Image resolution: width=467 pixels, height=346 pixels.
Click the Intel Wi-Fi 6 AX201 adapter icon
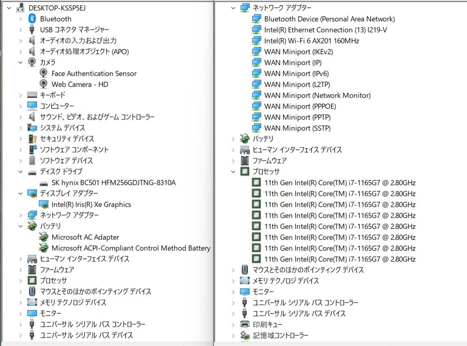tap(256, 40)
